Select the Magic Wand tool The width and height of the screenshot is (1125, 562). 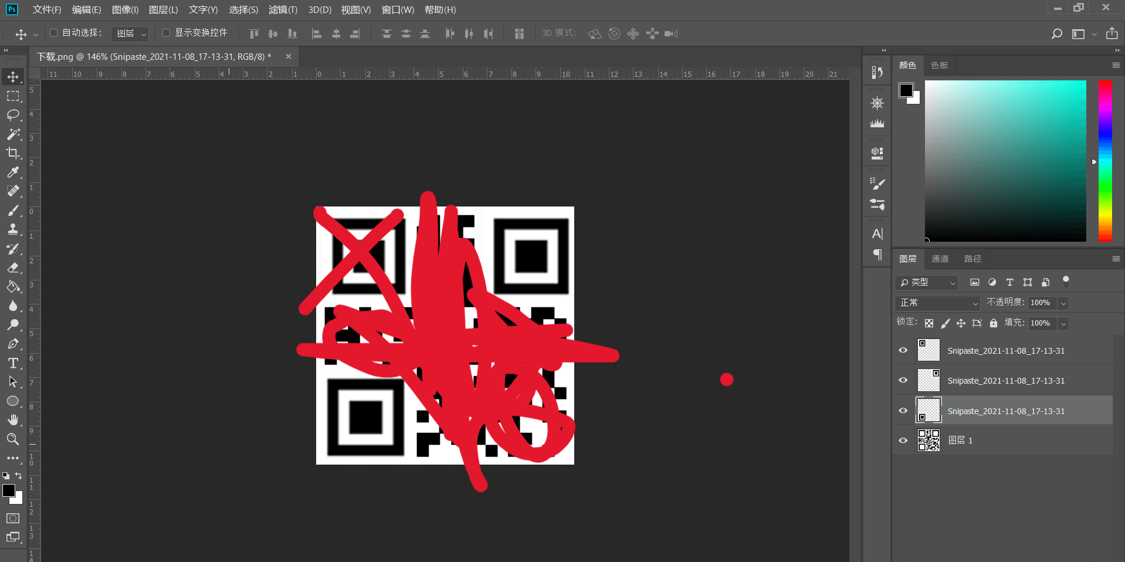(x=13, y=134)
